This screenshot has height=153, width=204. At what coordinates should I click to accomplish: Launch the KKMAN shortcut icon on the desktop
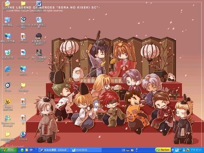pos(23,134)
